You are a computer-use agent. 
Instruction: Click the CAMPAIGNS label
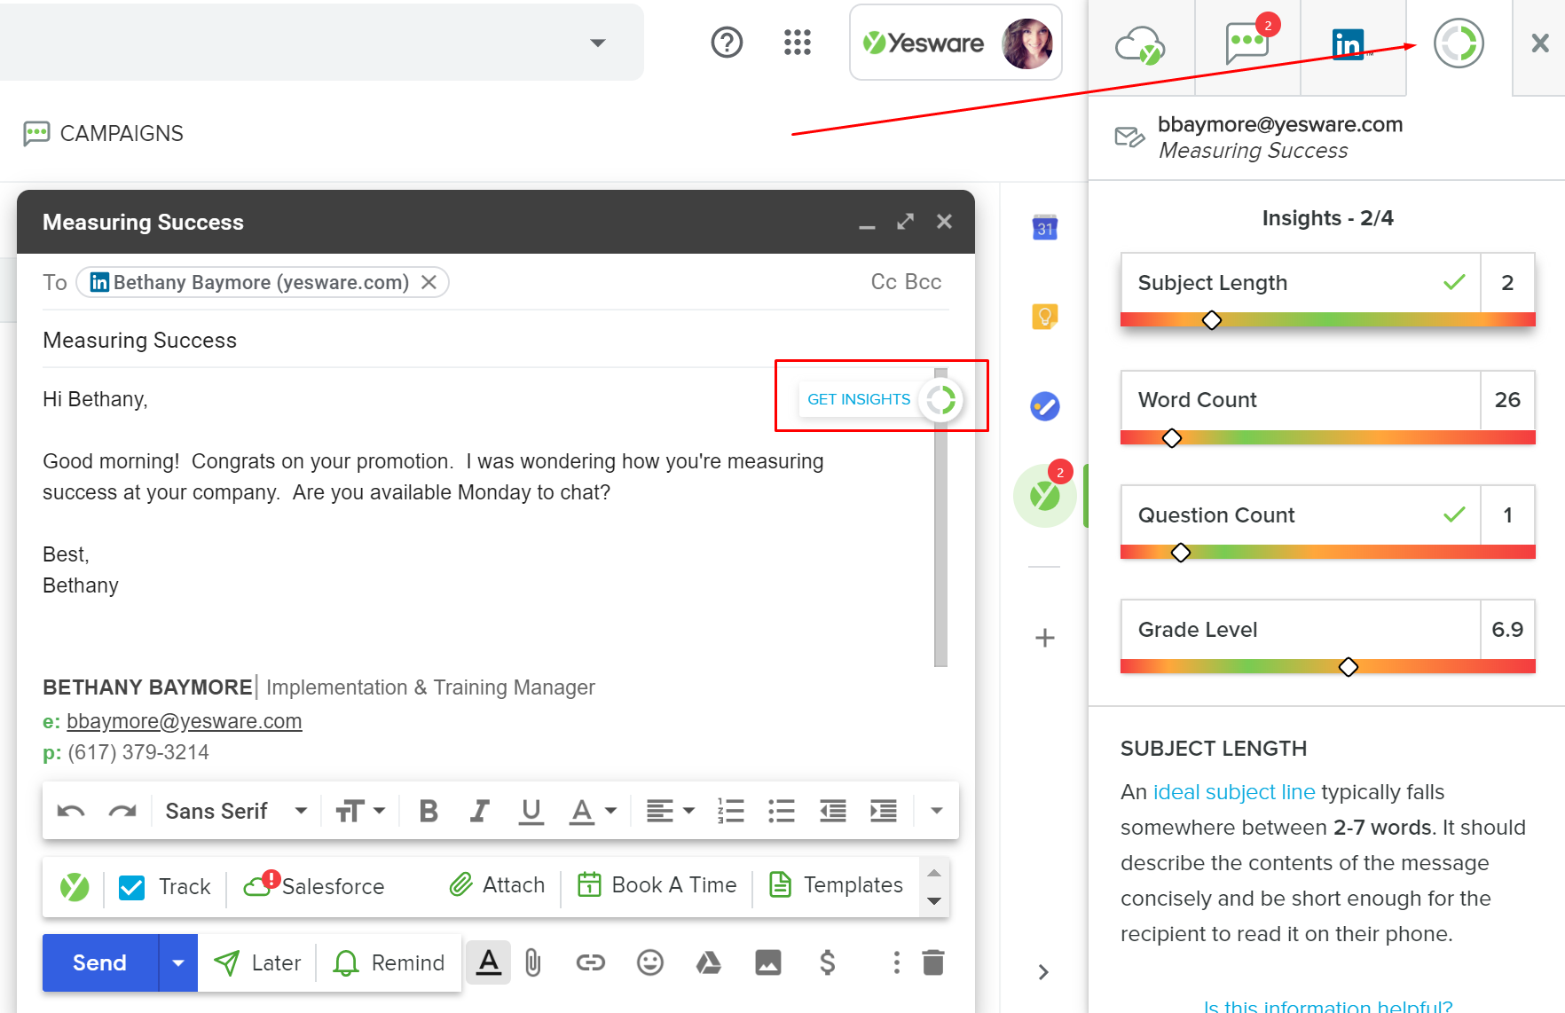(x=122, y=134)
